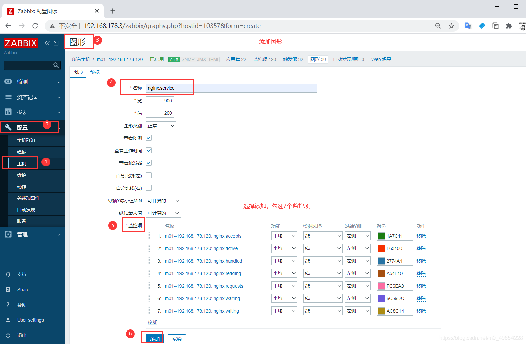Uncheck the 查看图例 checkbox
Image resolution: width=526 pixels, height=344 pixels.
[x=149, y=138]
